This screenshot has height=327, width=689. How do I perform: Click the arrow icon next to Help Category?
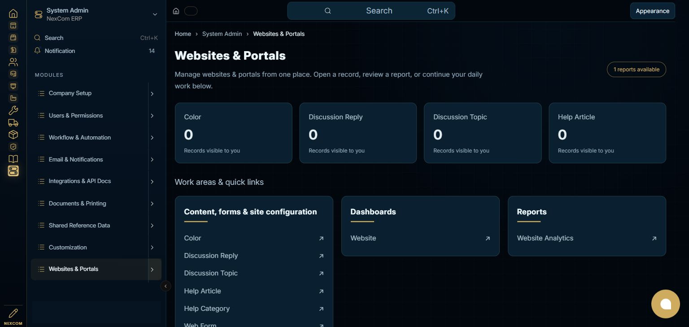click(x=321, y=309)
